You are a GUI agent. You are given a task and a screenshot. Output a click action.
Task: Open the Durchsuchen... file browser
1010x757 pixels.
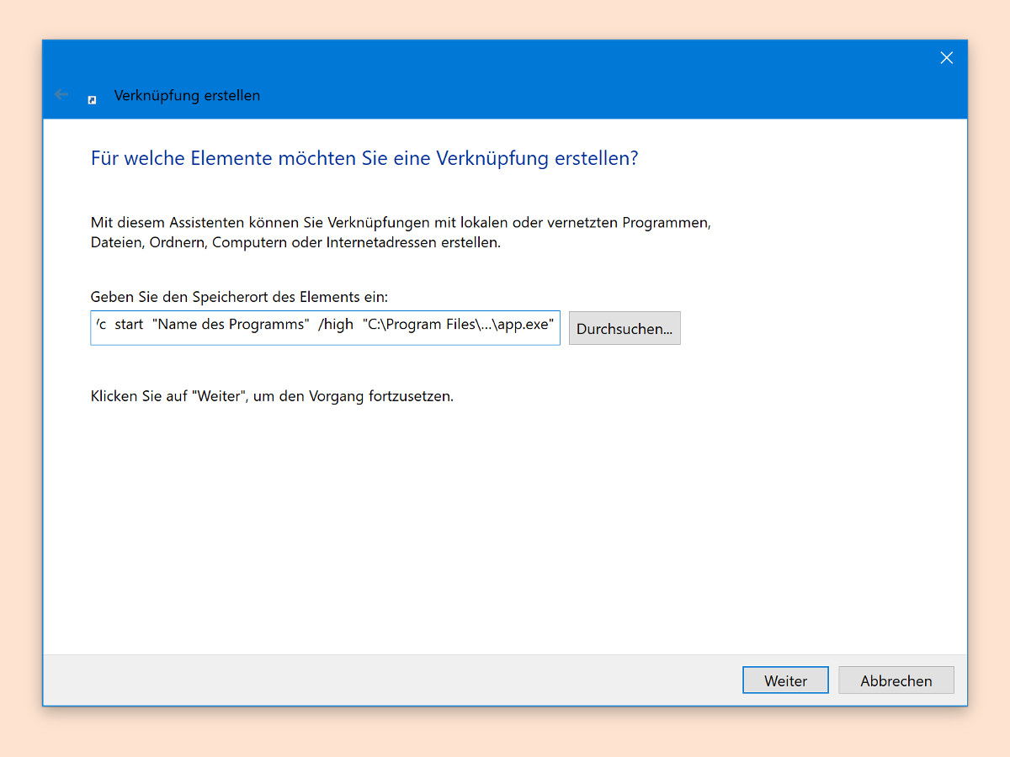coord(625,329)
